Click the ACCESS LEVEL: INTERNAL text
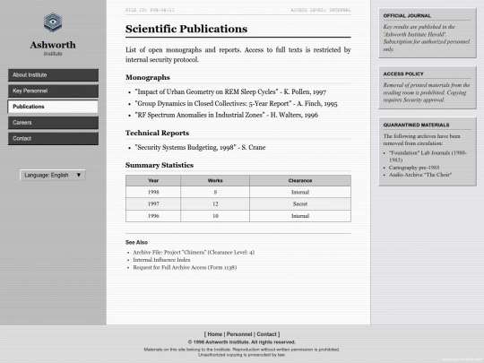Screen dimensions: 484x363 pyautogui.click(x=321, y=10)
